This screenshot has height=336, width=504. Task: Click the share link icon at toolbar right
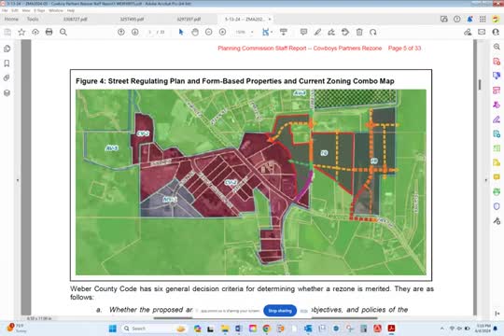[x=468, y=32]
